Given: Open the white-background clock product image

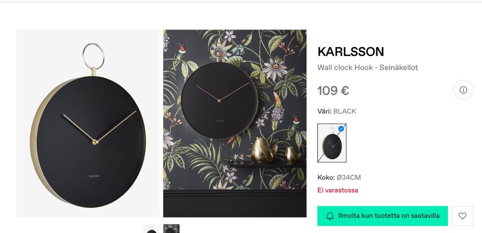Looking at the screenshot, I should pyautogui.click(x=88, y=124).
